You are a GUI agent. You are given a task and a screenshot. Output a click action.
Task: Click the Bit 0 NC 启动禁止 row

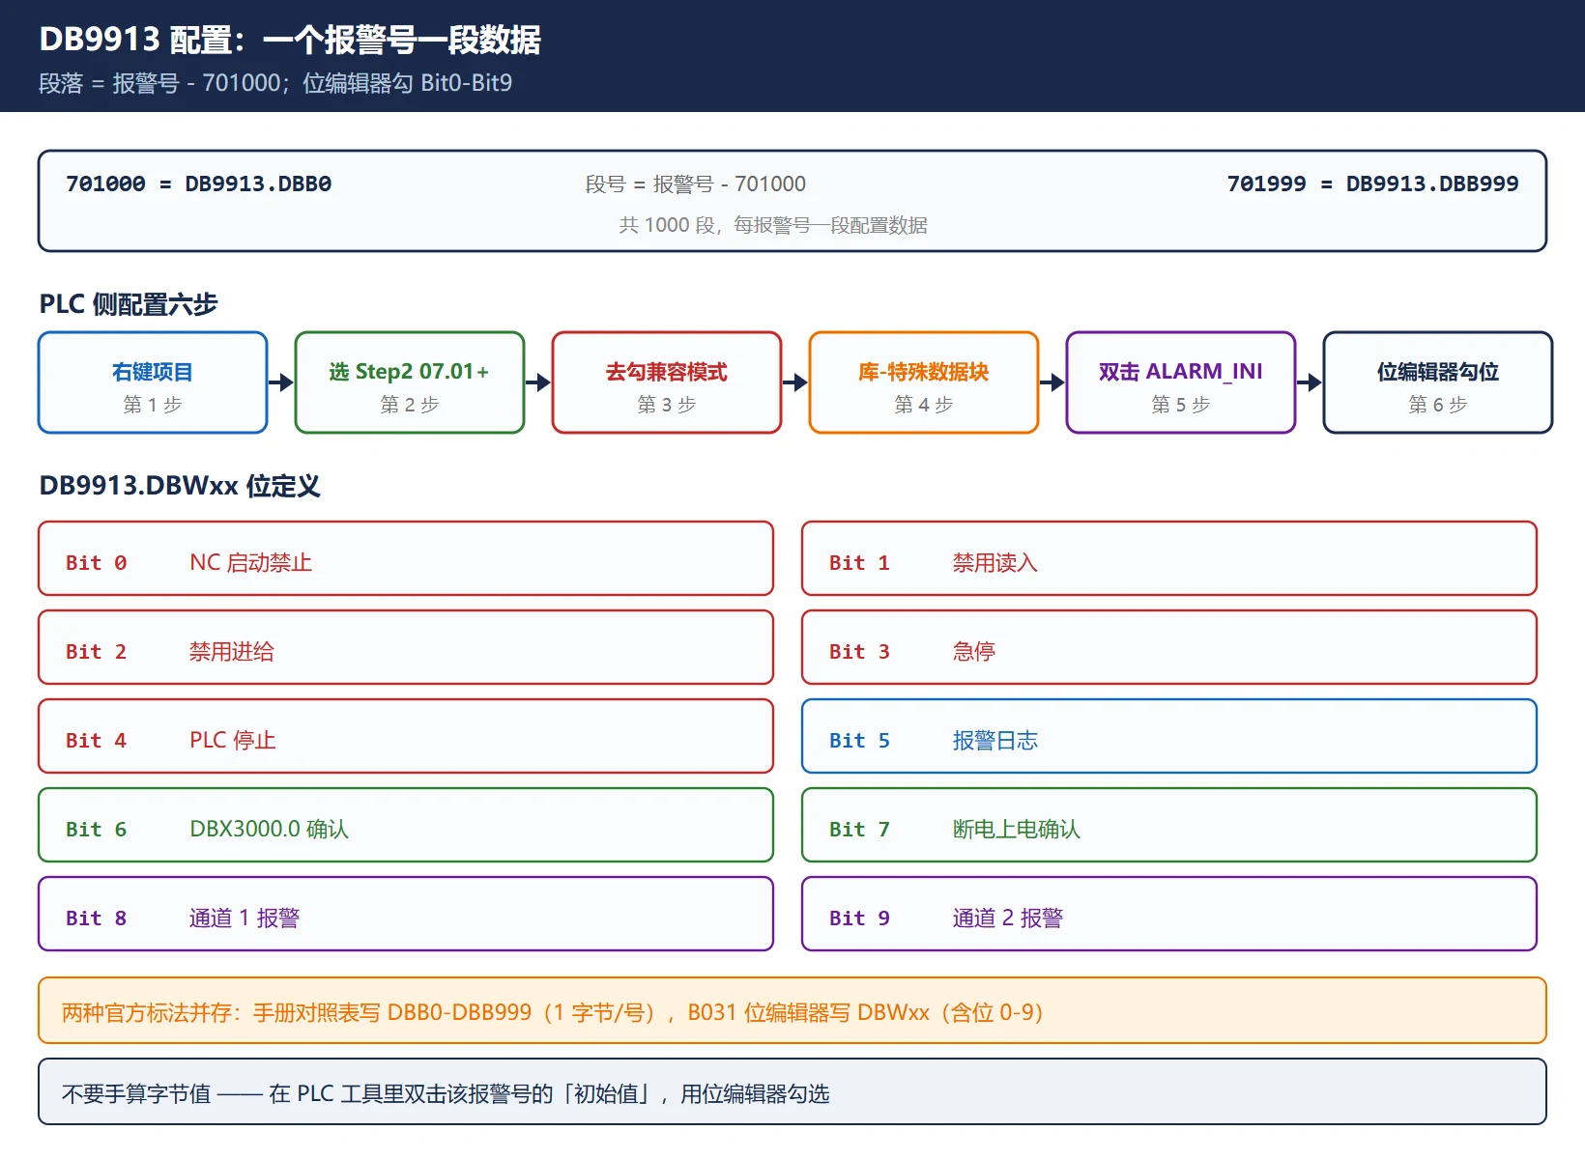406,558
